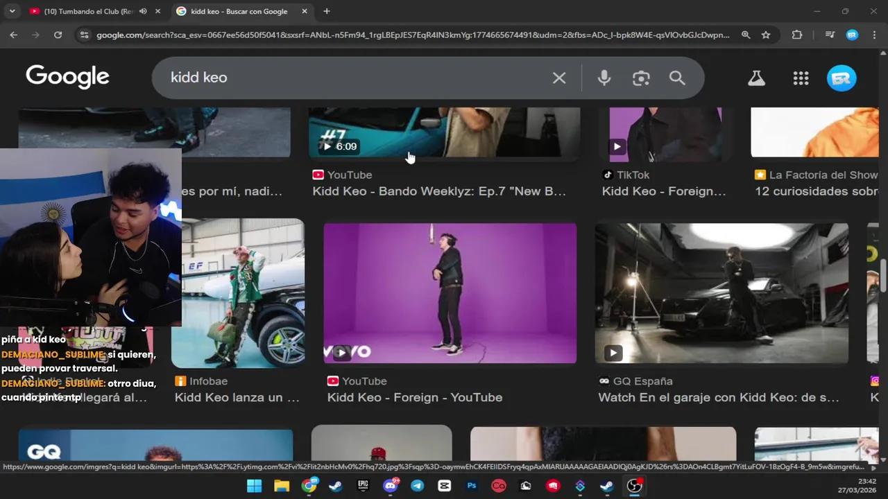Open Kidd Keo Bando Weeklyz Ep.7 result
Viewport: 888px width, 499px height.
(439, 191)
